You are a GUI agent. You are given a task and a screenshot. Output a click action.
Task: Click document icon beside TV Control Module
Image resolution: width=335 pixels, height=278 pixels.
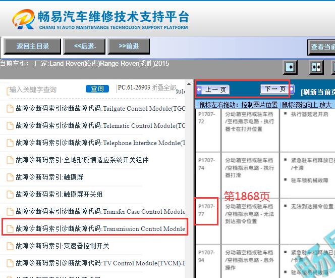pos(10,263)
